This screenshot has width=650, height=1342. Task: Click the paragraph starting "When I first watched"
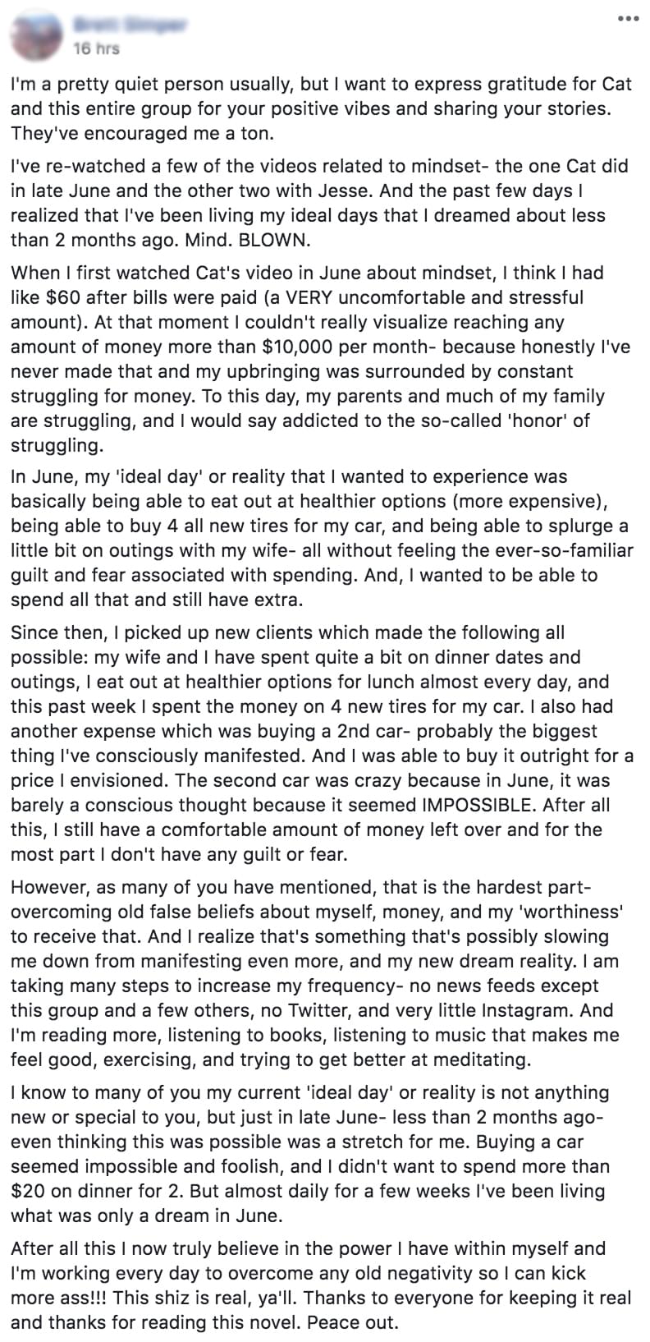[x=320, y=359]
